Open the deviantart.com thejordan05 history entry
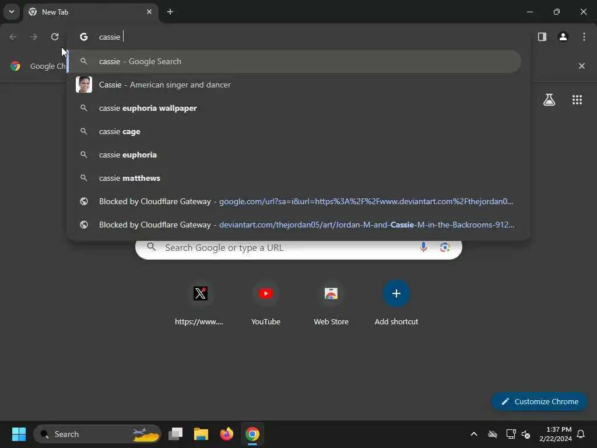The height and width of the screenshot is (448, 597). tap(294, 225)
